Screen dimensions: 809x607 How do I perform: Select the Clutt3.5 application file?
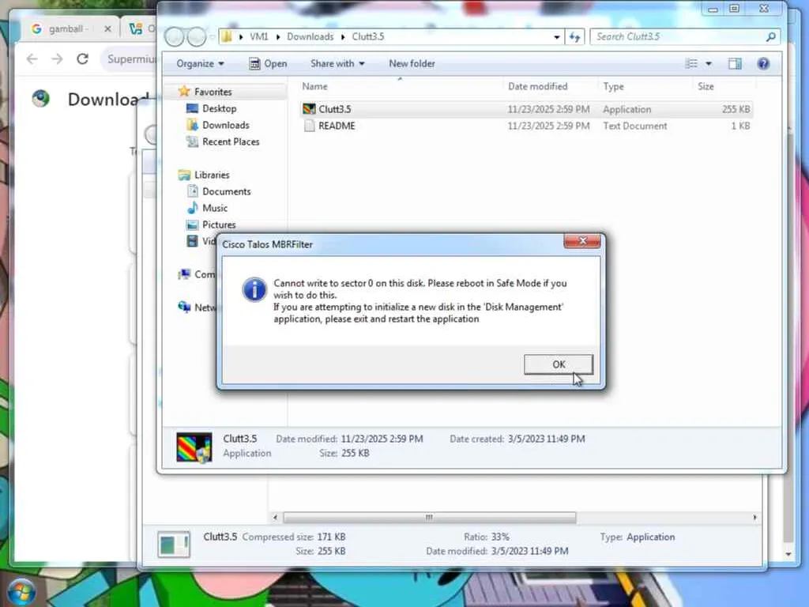click(x=526, y=109)
